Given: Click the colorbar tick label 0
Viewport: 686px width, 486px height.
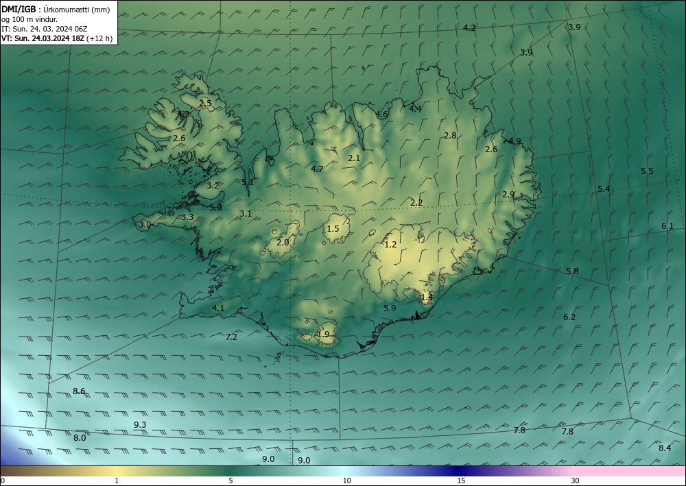Looking at the screenshot, I should pos(3,481).
